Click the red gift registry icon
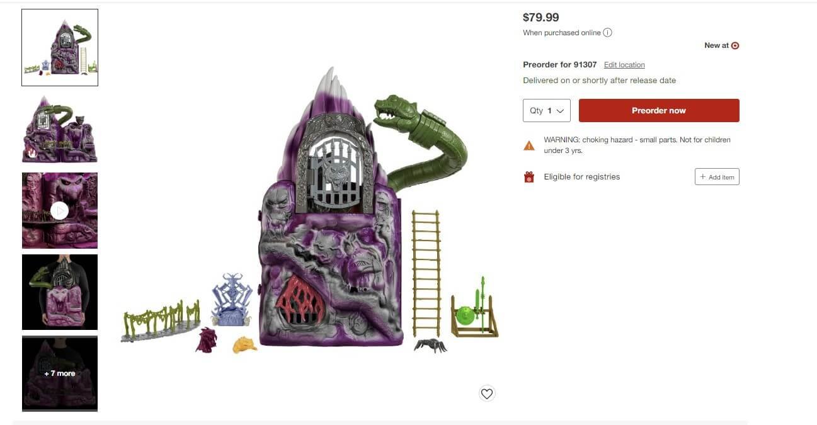 [529, 177]
